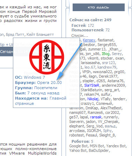Click actor link Кейт Бланшетт
The width and height of the screenshot is (132, 156).
[40, 34]
